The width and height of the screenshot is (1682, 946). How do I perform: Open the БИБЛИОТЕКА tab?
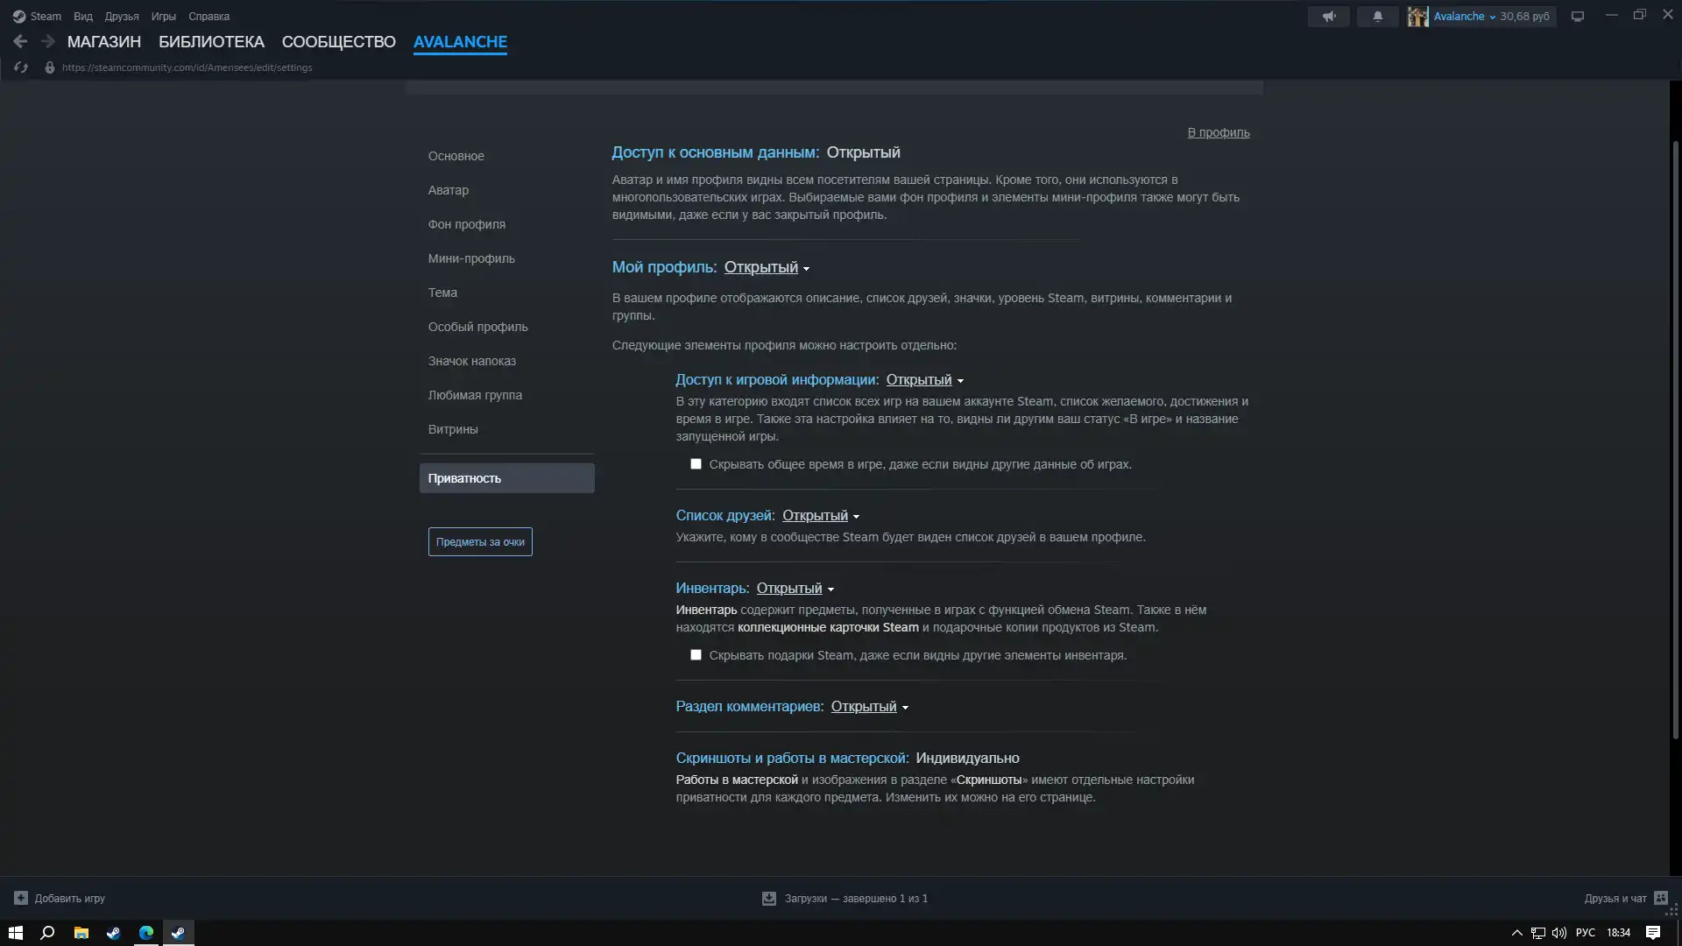pyautogui.click(x=211, y=42)
